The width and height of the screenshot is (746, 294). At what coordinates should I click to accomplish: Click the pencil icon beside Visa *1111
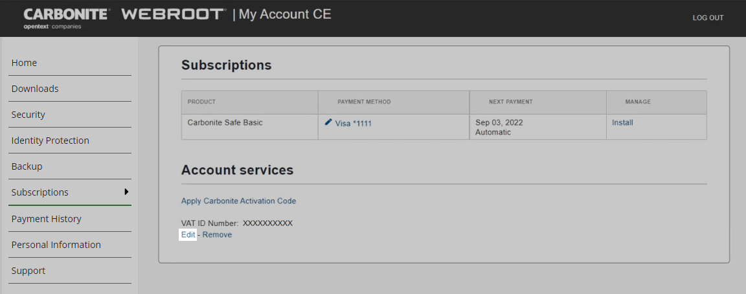point(328,122)
